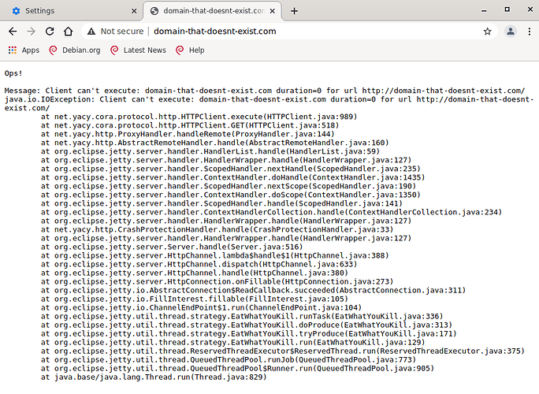Viewport: 539px width, 394px height.
Task: Click the ProxyHandler.java:144 stack line
Action: pos(188,134)
